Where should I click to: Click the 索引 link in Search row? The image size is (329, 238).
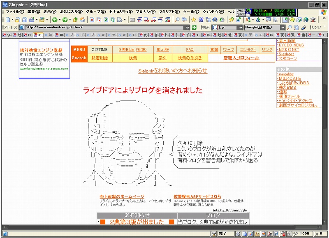(162, 58)
